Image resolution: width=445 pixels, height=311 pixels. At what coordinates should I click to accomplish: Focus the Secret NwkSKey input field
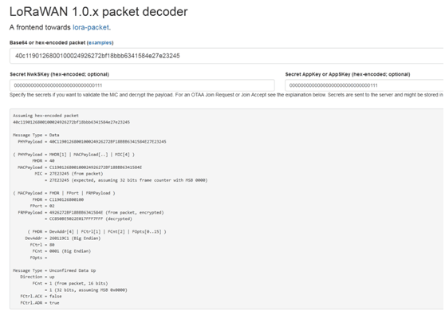(142, 85)
